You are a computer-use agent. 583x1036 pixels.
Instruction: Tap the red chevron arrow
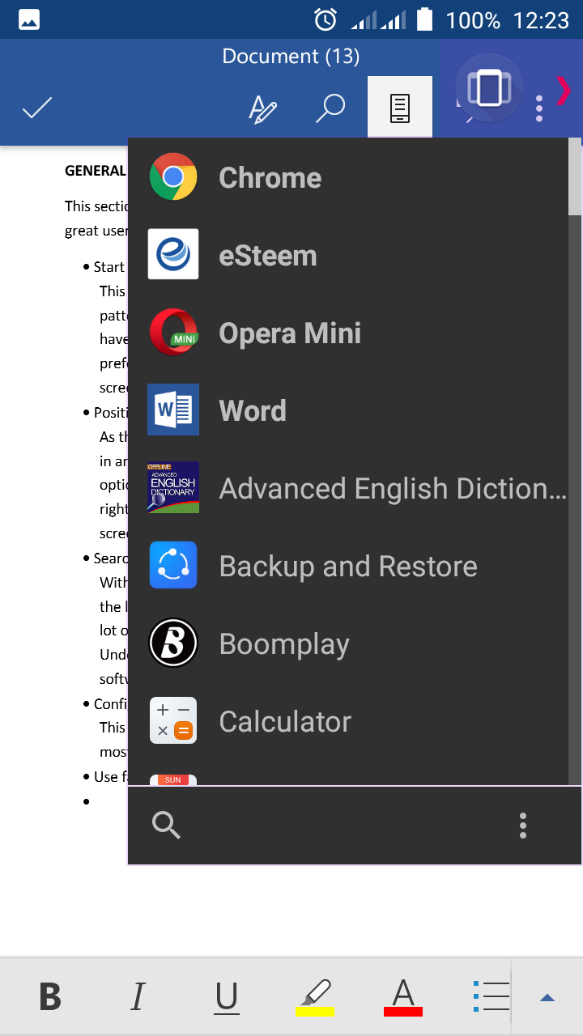point(564,90)
